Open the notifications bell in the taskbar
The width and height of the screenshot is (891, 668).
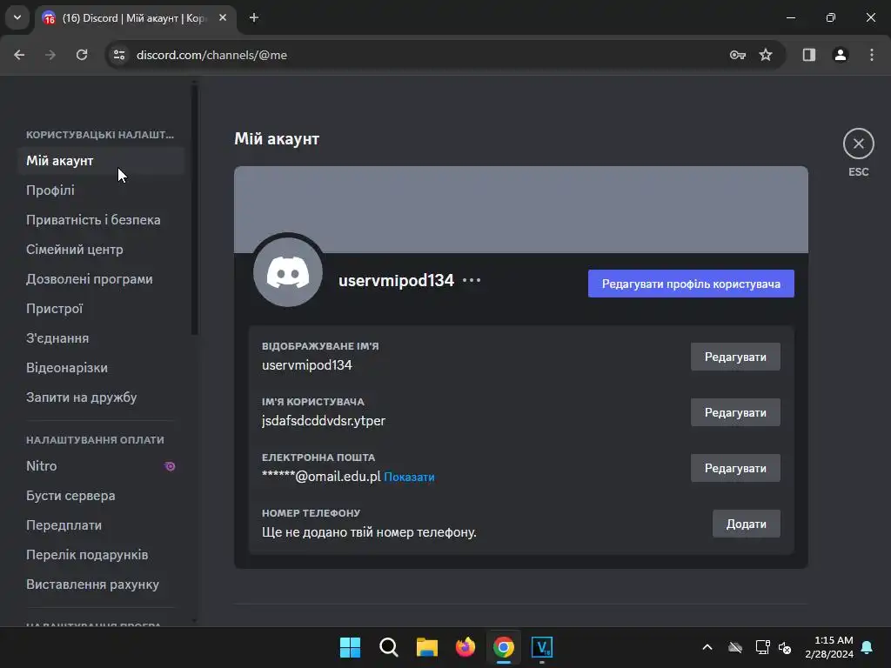868,647
